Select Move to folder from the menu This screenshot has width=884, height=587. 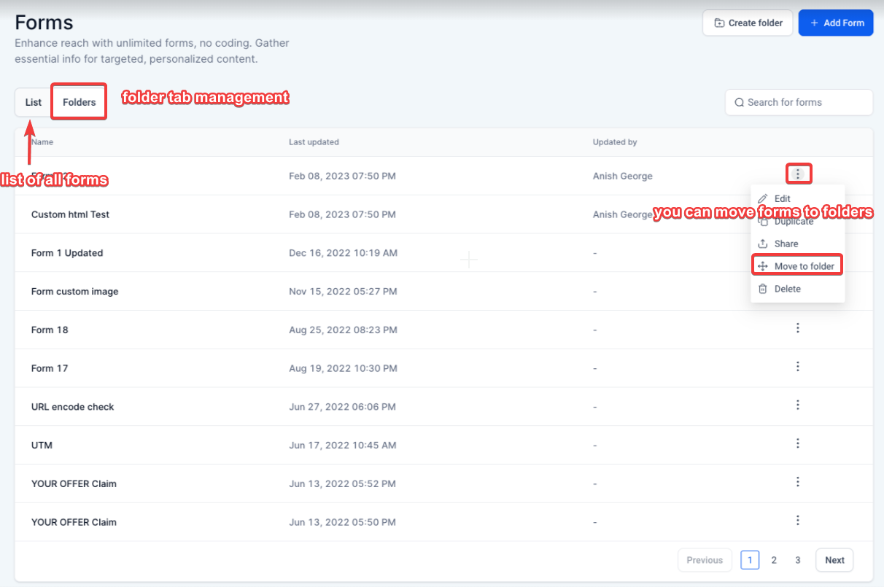point(804,267)
